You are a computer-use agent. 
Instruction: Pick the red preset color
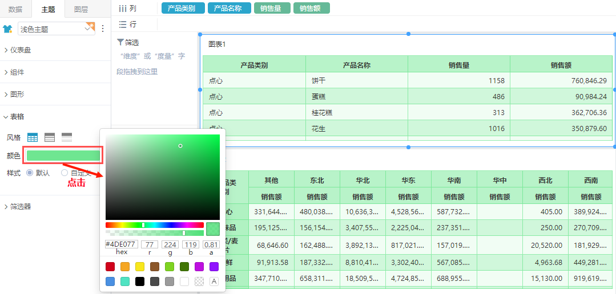(110, 267)
